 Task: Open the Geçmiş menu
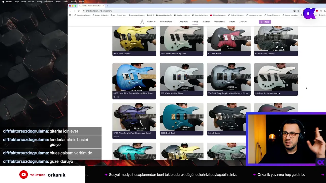[39, 2]
